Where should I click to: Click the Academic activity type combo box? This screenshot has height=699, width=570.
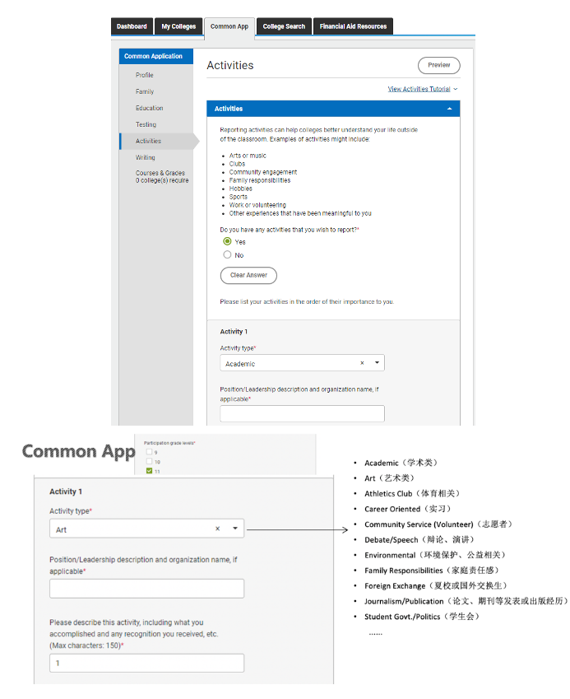[302, 363]
